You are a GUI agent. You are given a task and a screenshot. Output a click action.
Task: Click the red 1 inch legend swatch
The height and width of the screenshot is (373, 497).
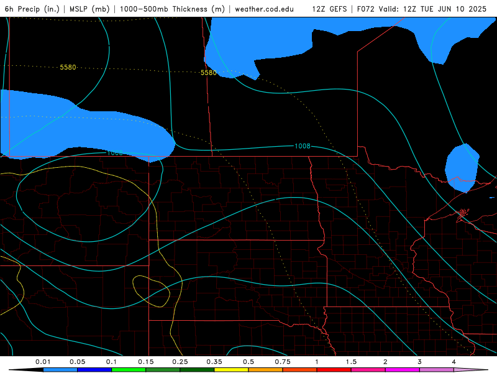click(334, 370)
